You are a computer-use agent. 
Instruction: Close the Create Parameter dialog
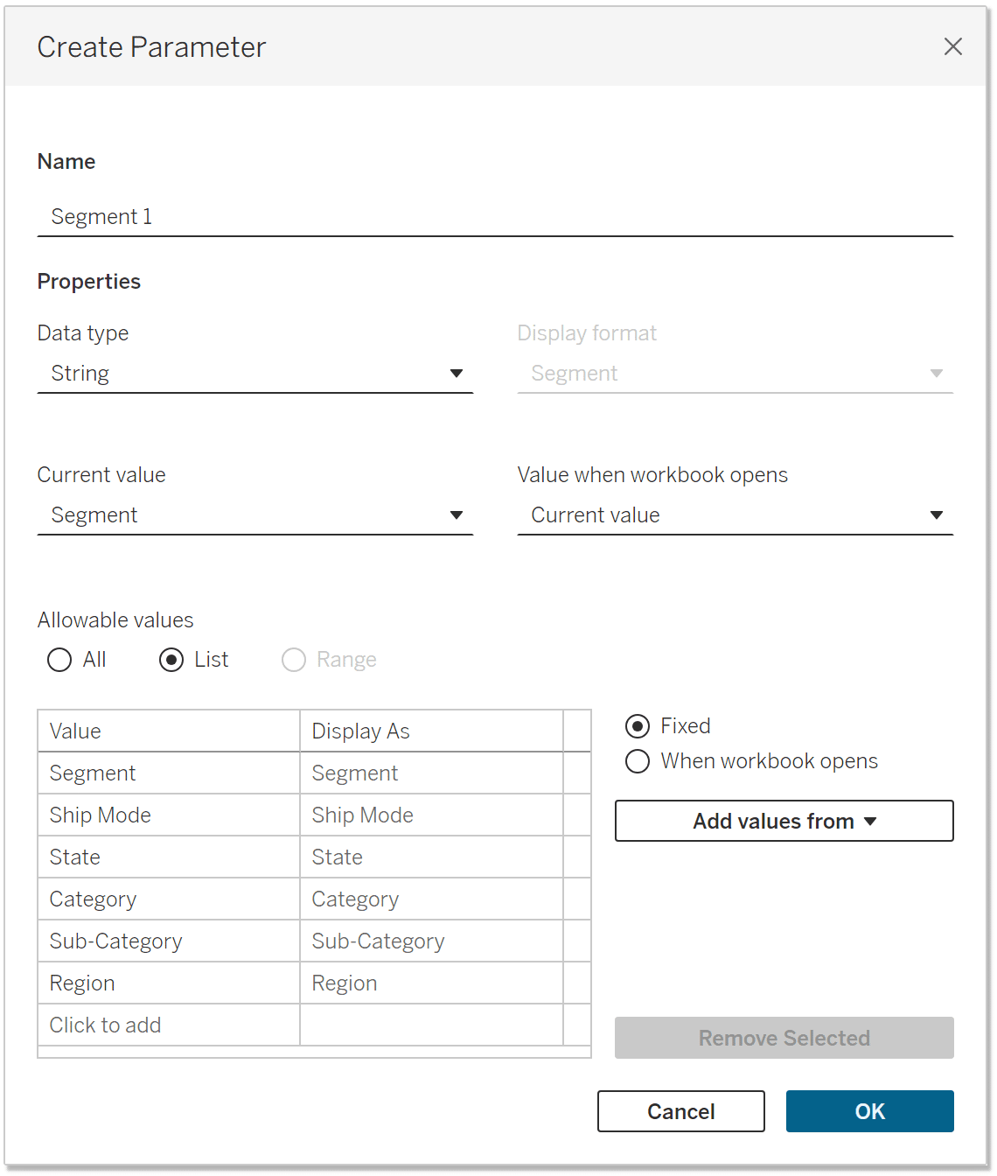point(953,46)
